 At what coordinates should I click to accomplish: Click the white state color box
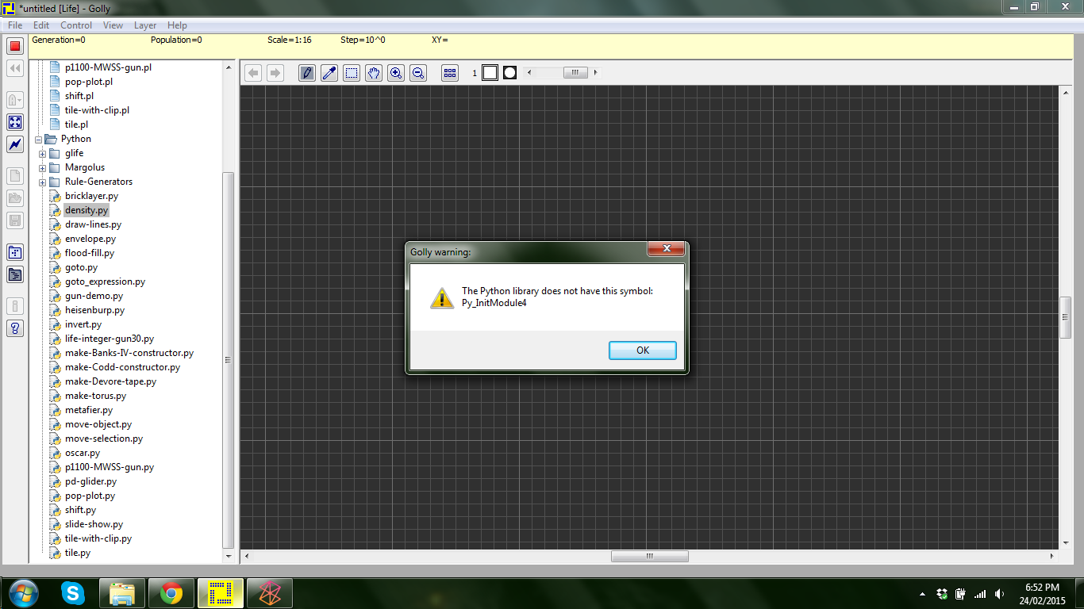[490, 73]
